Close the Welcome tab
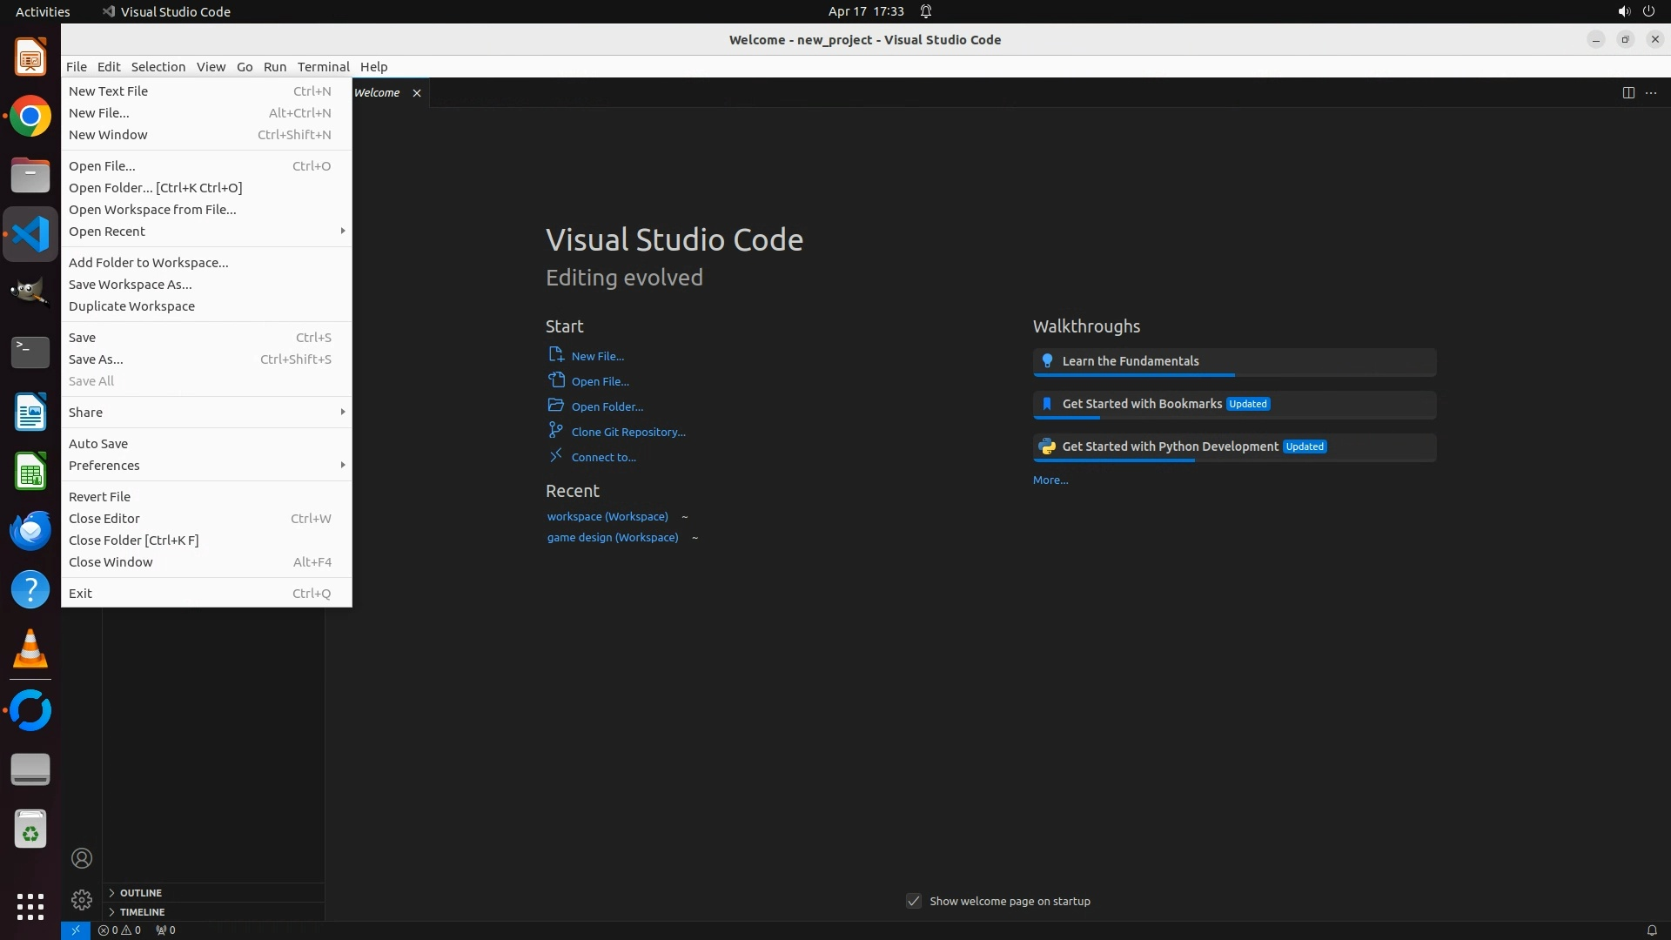 (x=417, y=93)
